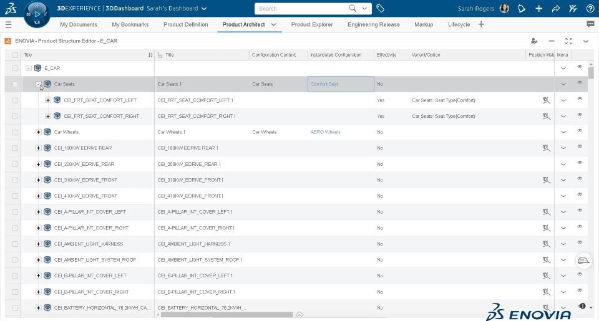Image resolution: width=599 pixels, height=321 pixels.
Task: Click the plus Add icon in top bar
Action: (538, 8)
